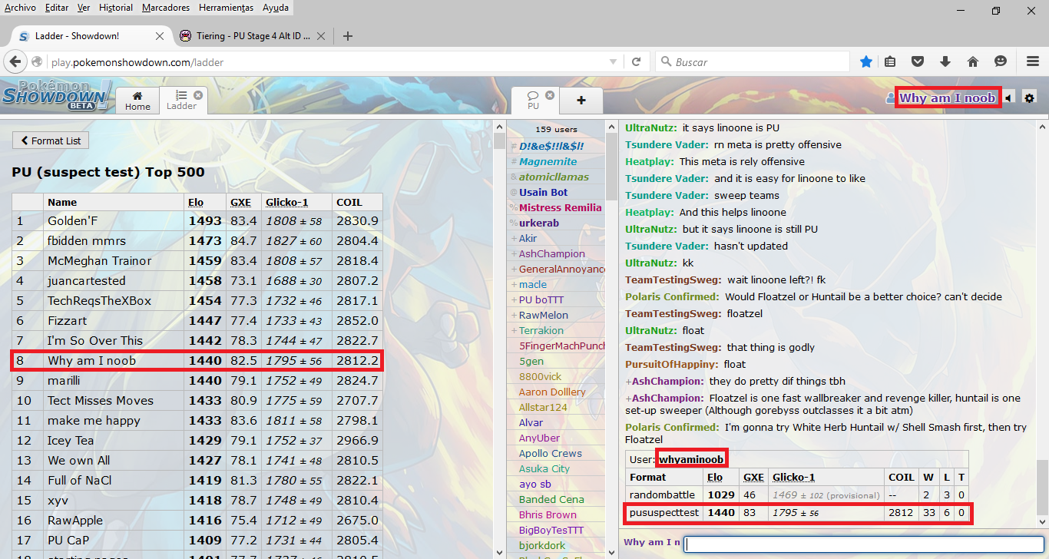This screenshot has height=559, width=1049.
Task: Show bookmarks list icon
Action: point(890,61)
